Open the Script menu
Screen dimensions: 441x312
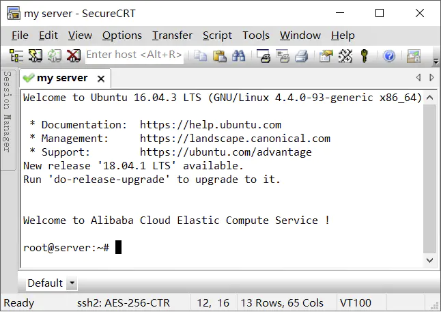[x=217, y=36]
